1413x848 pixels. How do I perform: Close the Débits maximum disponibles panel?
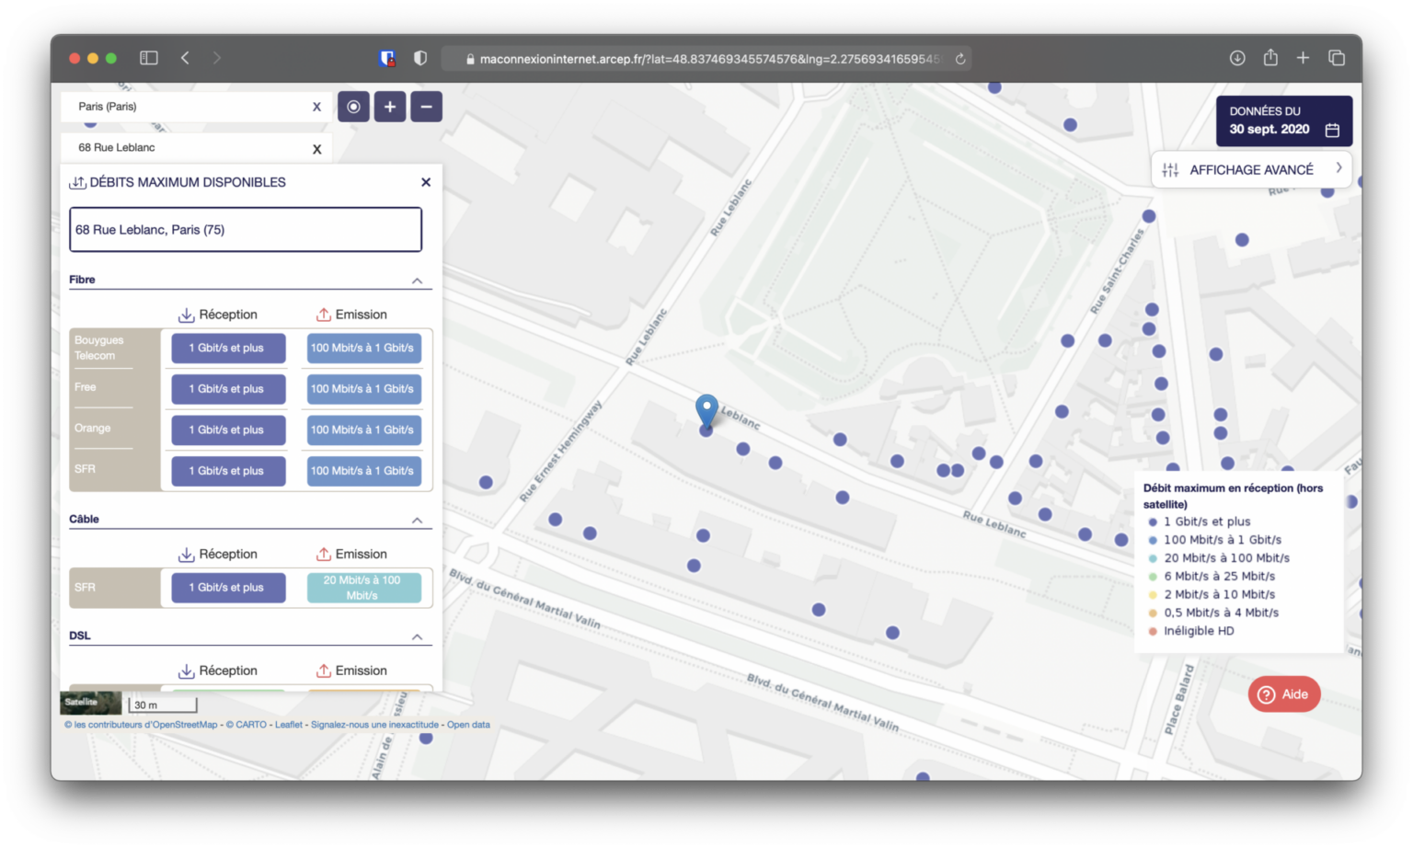point(426,182)
